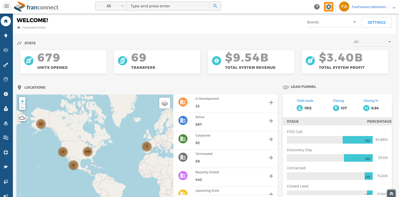
Task: Open the handshake sales sidebar module
Action: (x=6, y=50)
